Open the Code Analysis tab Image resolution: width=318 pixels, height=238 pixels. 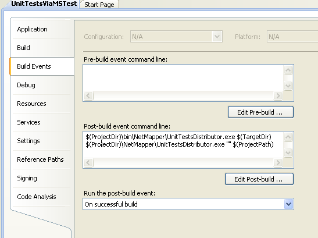tap(41, 197)
